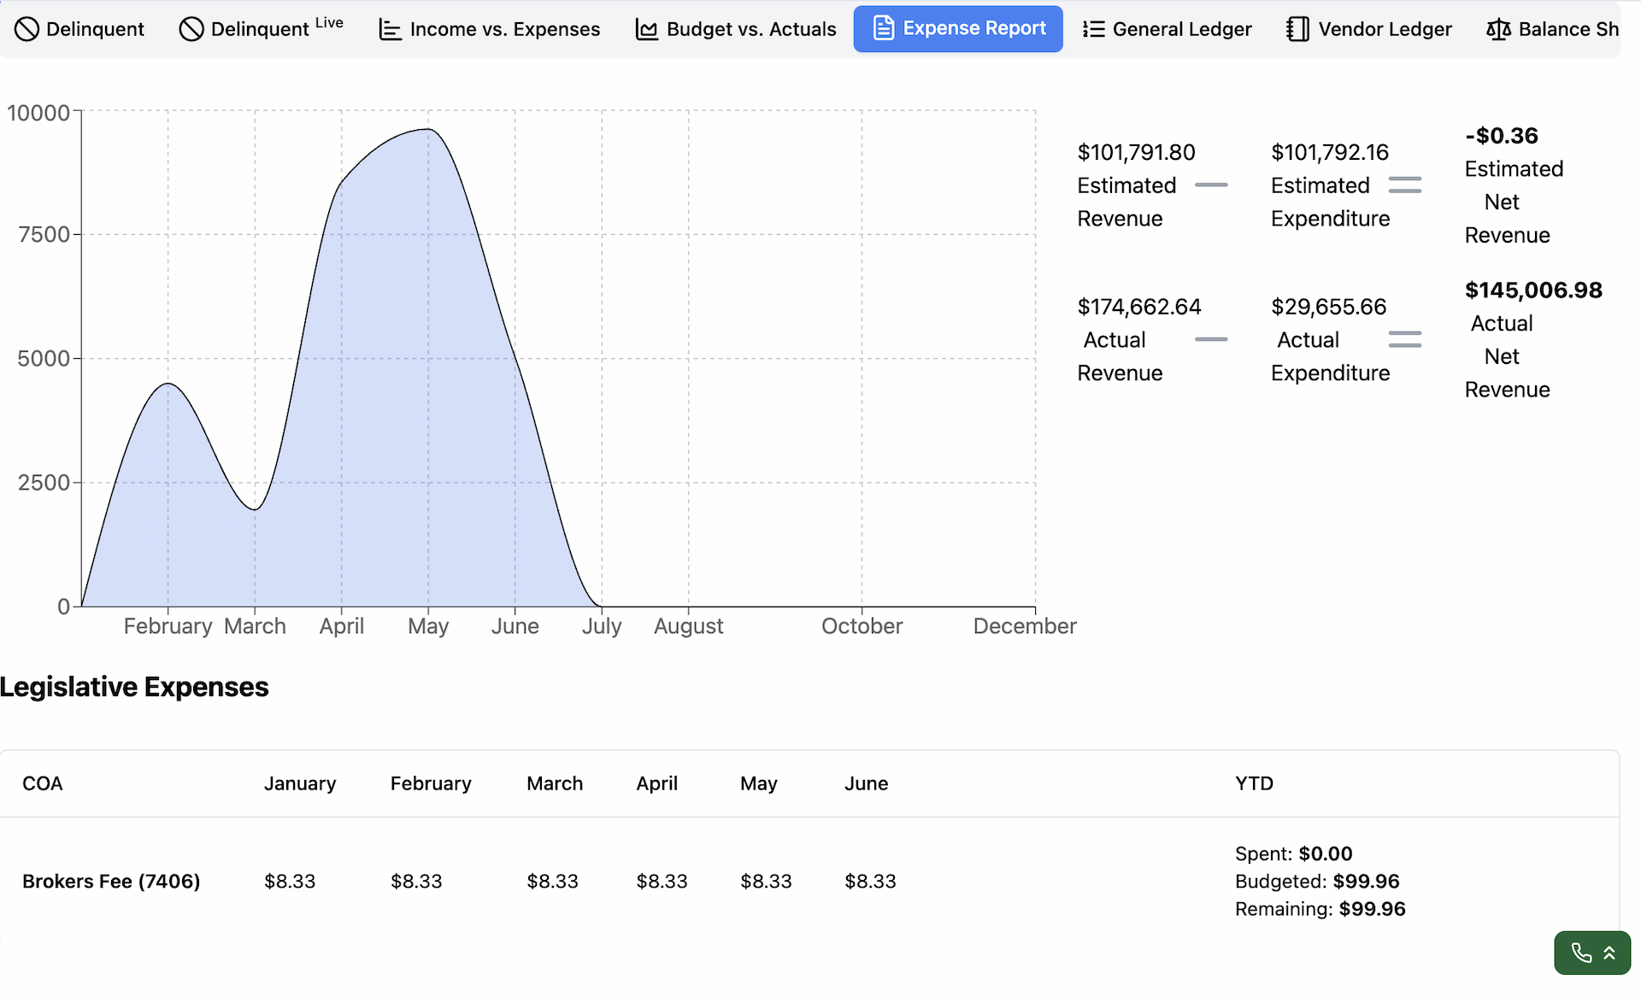Click the YTD column header
Screen dimensions: 1641x997
[1254, 783]
